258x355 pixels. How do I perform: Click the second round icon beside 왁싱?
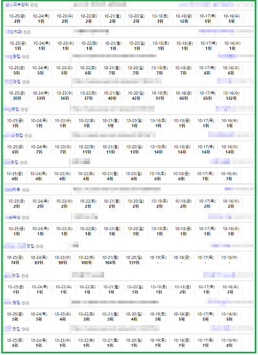coord(28,218)
